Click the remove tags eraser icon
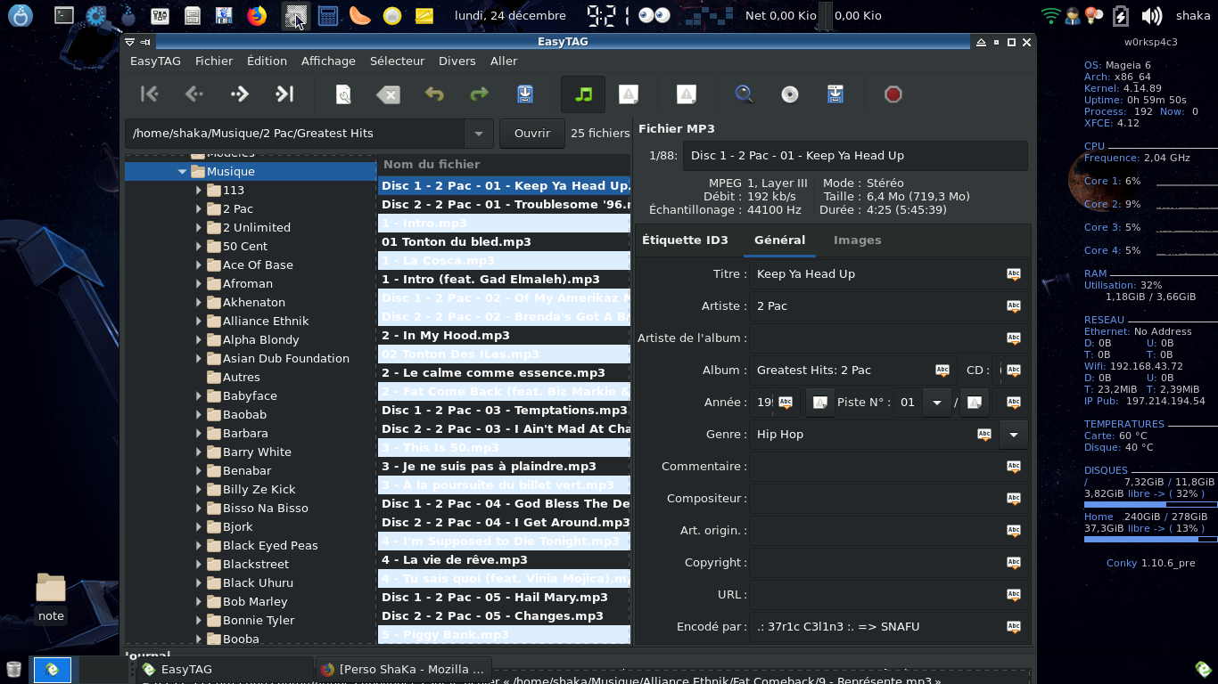Image resolution: width=1218 pixels, height=684 pixels. [x=389, y=94]
